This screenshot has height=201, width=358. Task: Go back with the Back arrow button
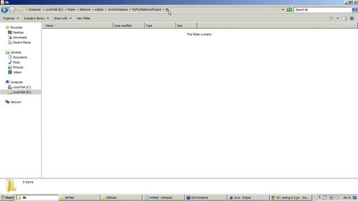point(4,10)
